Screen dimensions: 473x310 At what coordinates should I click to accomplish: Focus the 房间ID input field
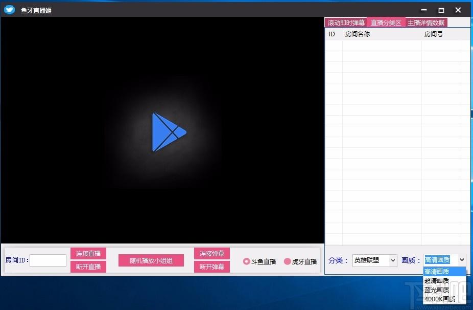pos(48,260)
